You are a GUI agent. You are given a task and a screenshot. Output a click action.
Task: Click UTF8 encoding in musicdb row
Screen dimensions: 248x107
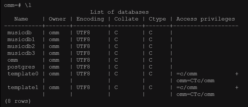click(x=83, y=33)
